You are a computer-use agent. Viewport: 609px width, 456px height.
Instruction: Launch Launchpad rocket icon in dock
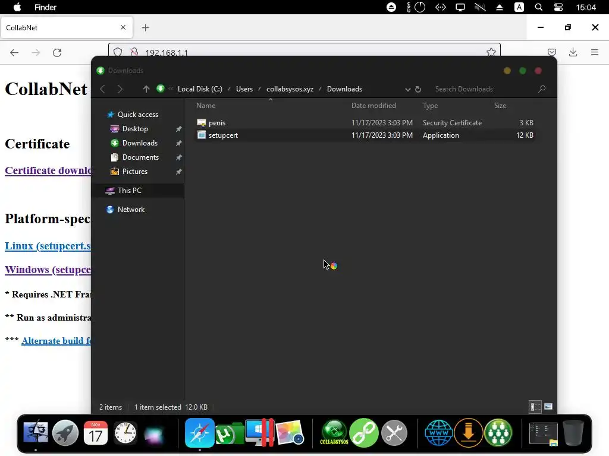(x=65, y=432)
